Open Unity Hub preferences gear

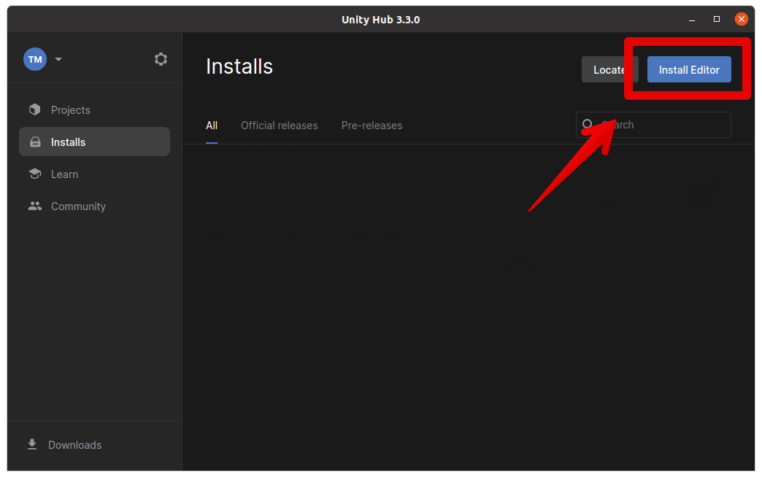[161, 59]
